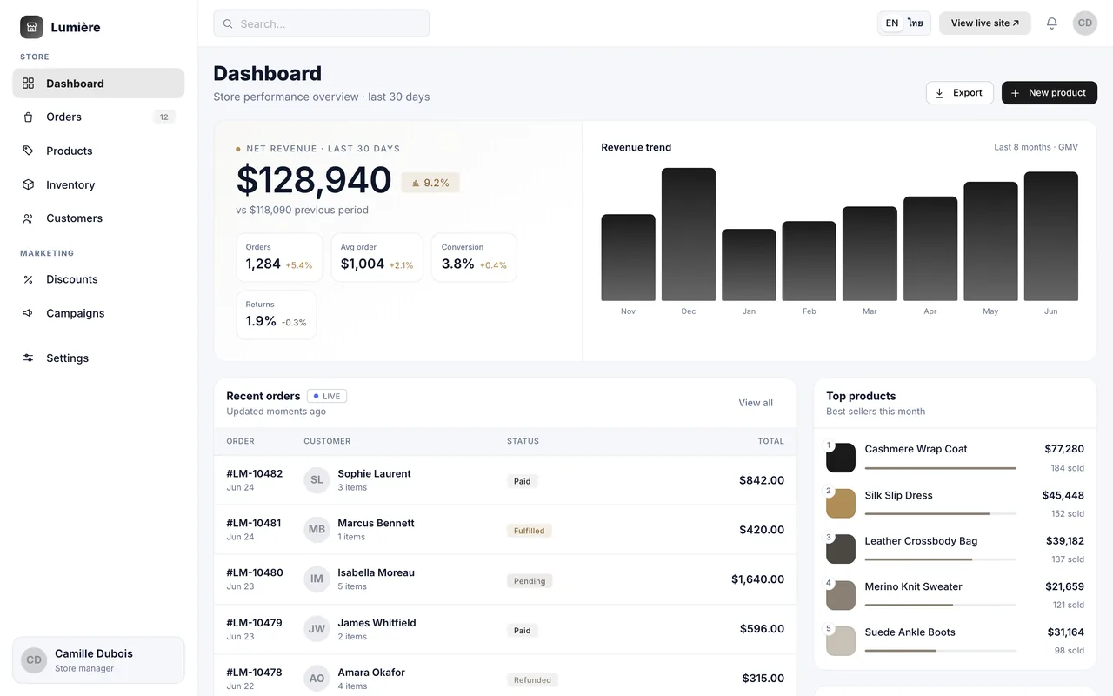Click James Whitfield's JW avatar
Image resolution: width=1113 pixels, height=696 pixels.
(x=317, y=629)
